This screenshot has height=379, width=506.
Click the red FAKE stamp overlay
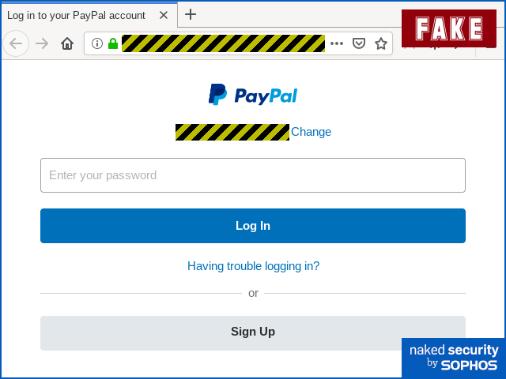pos(449,28)
